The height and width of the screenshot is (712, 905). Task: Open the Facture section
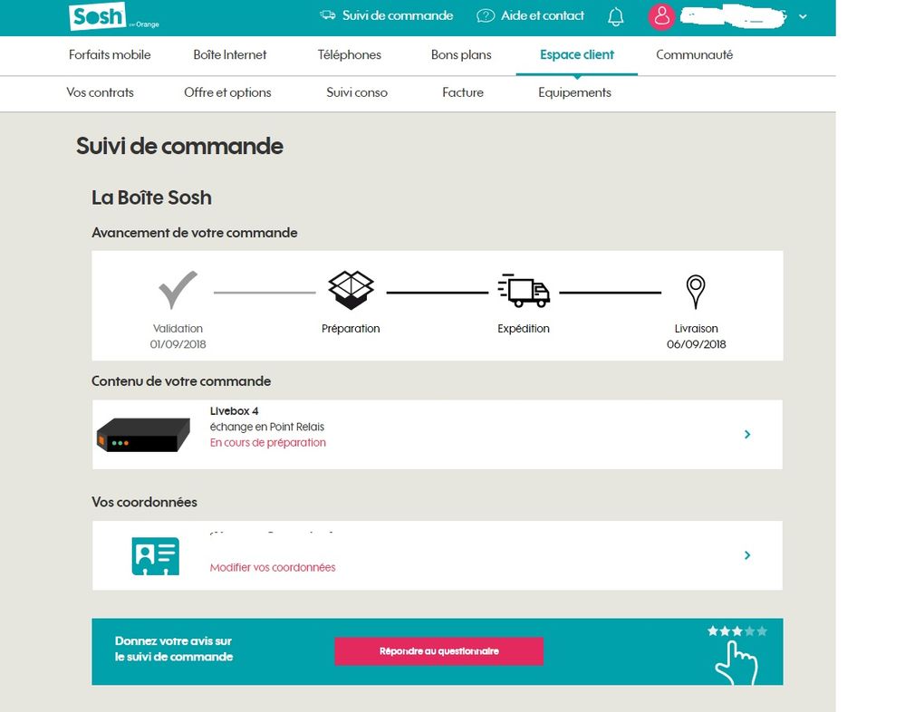(x=463, y=92)
